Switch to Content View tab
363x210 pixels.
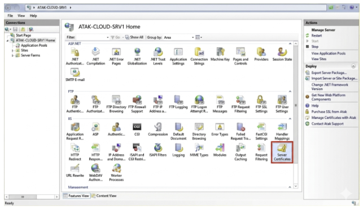click(x=104, y=196)
